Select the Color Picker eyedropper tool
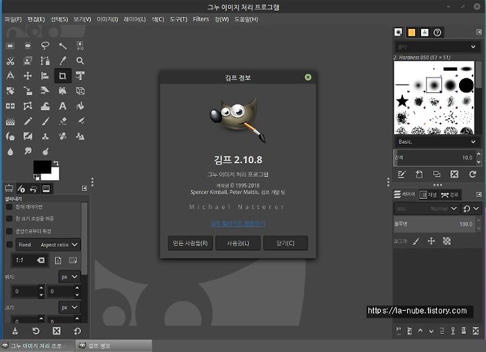The height and width of the screenshot is (352, 486). [63, 61]
